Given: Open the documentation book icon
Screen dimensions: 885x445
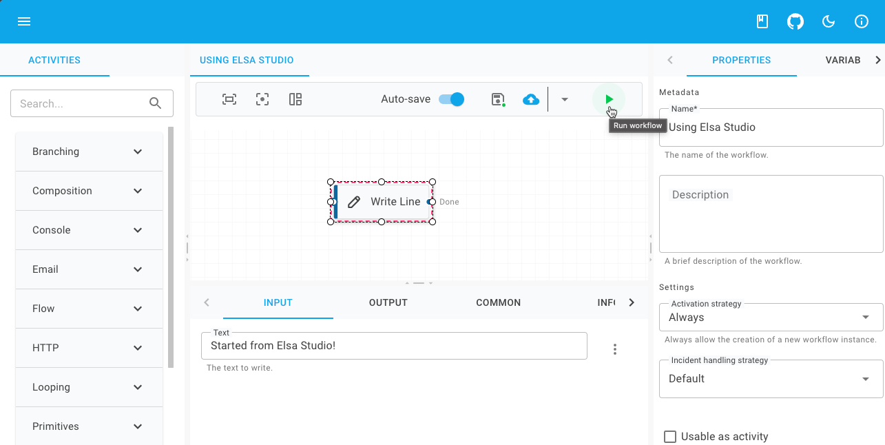Looking at the screenshot, I should point(762,21).
